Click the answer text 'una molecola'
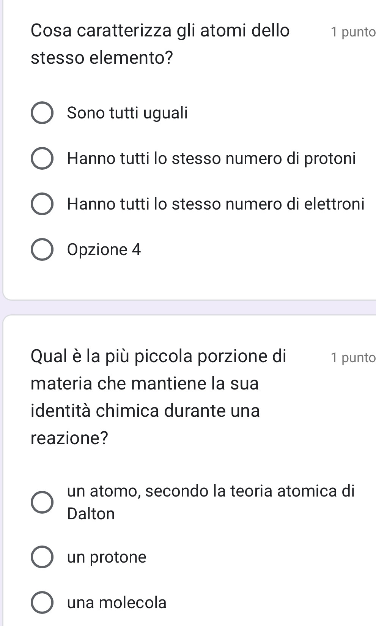The image size is (376, 626). click(117, 603)
